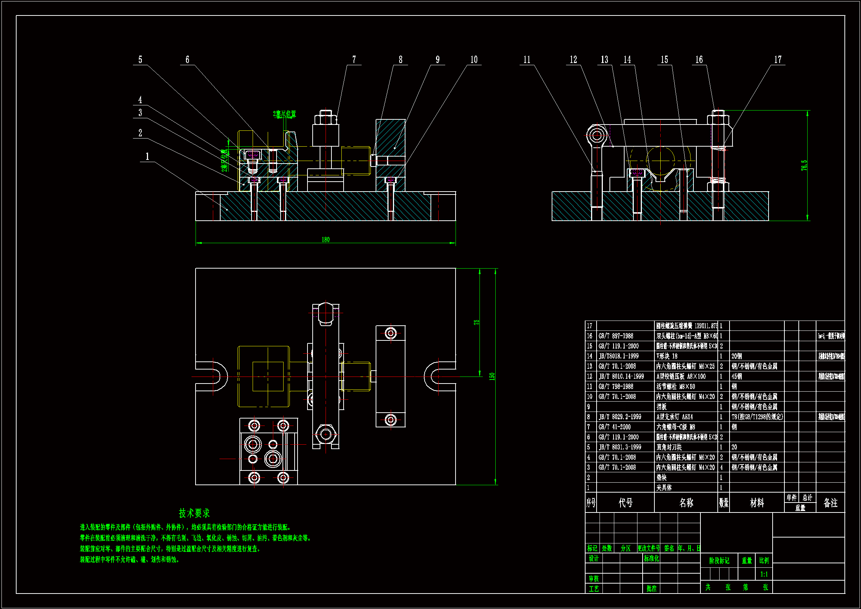Click part balloon number 17

point(778,60)
